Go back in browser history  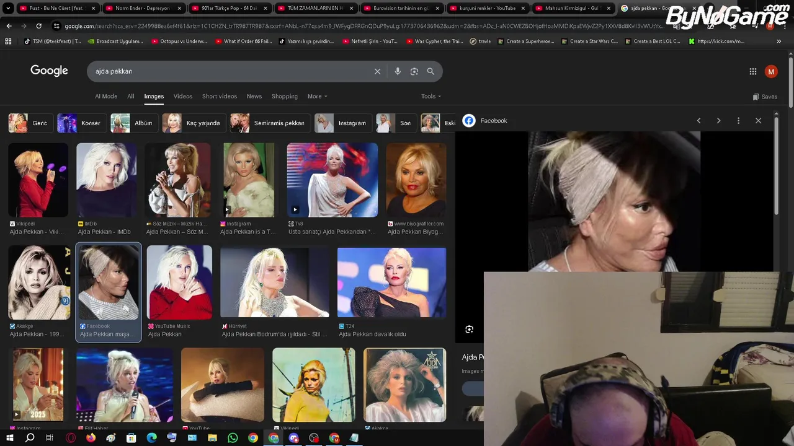(x=9, y=26)
